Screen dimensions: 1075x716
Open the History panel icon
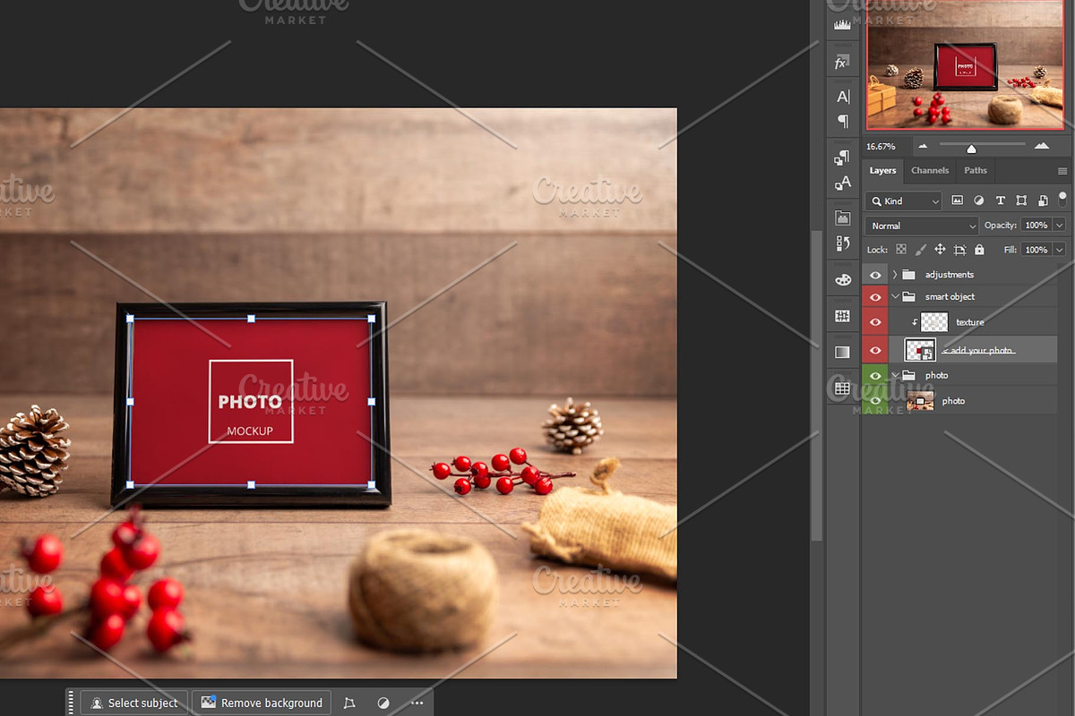point(843,243)
